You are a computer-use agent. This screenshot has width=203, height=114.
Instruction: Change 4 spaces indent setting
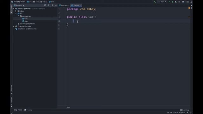click(182, 113)
